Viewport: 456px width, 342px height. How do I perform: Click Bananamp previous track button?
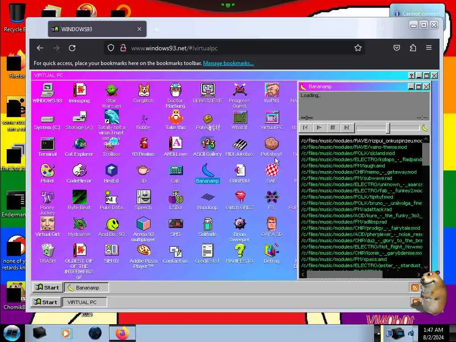[305, 127]
